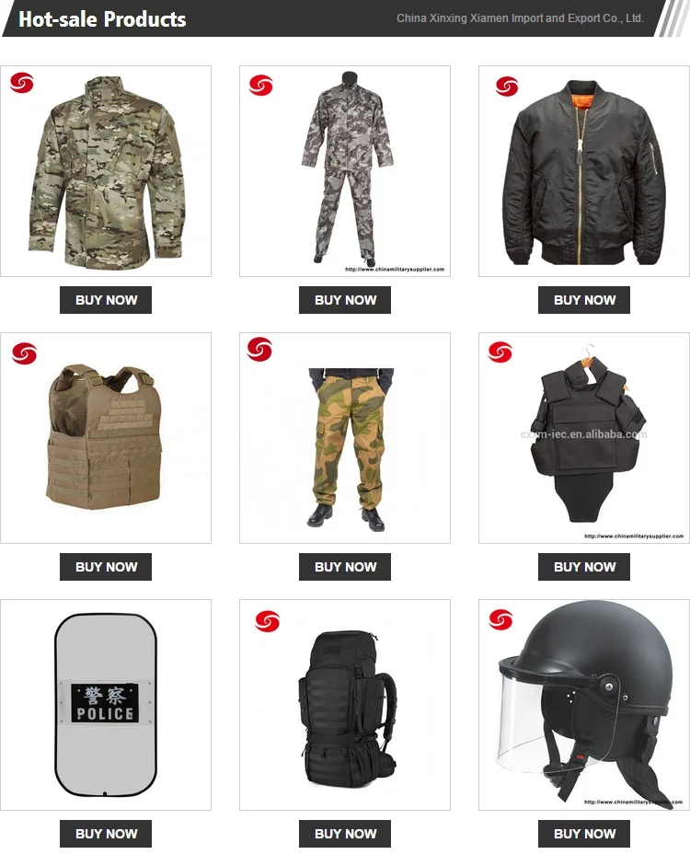
Task: Buy the black bomber jacket now
Action: [x=584, y=300]
